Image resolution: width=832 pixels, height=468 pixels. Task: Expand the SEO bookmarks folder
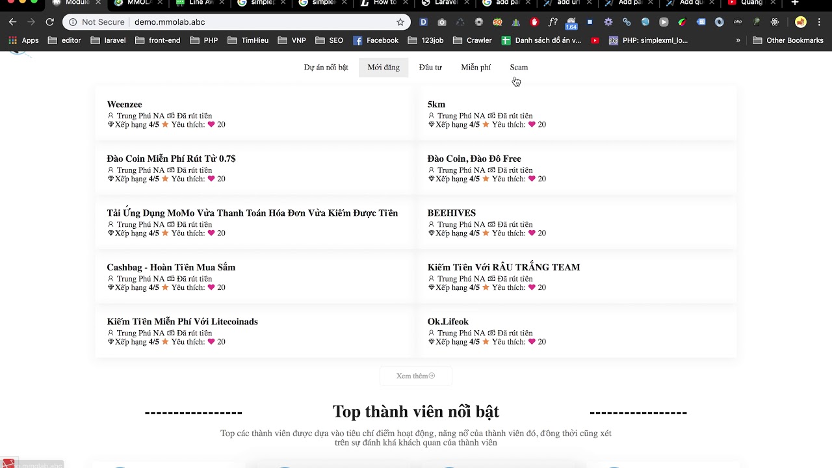pos(330,40)
